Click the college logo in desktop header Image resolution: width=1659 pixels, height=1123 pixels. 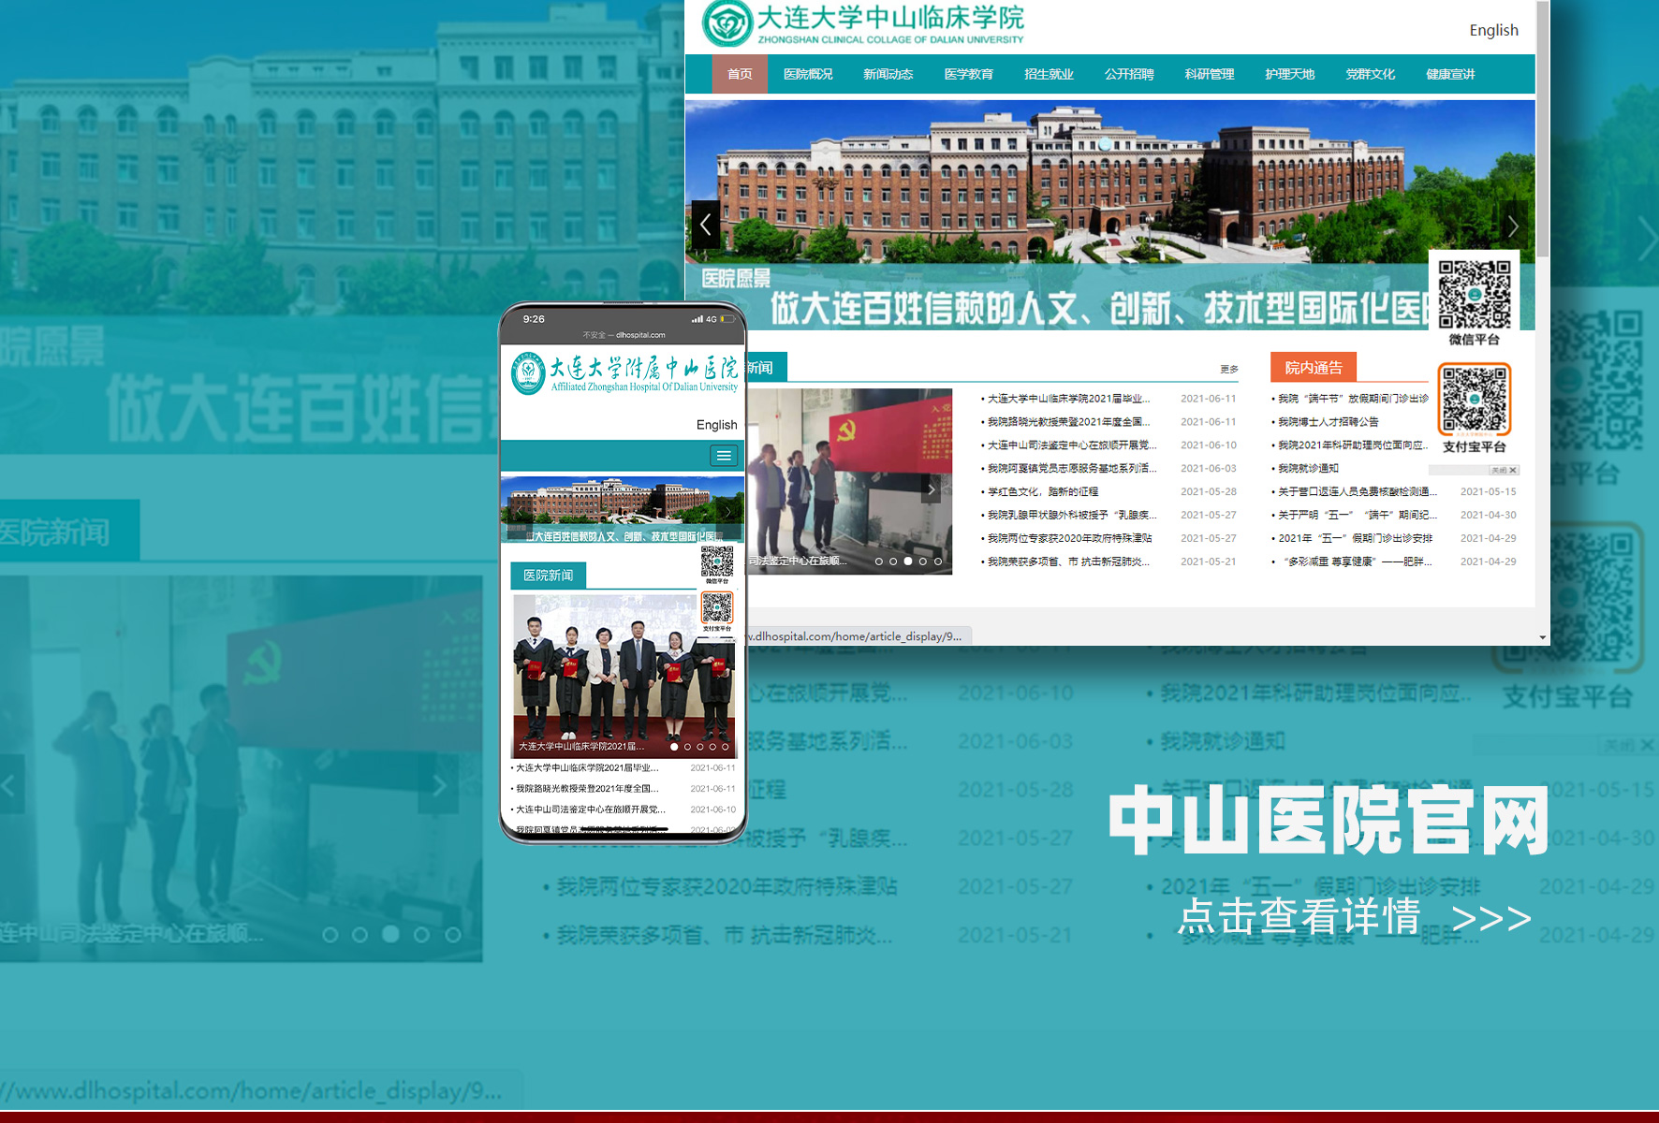(x=727, y=23)
